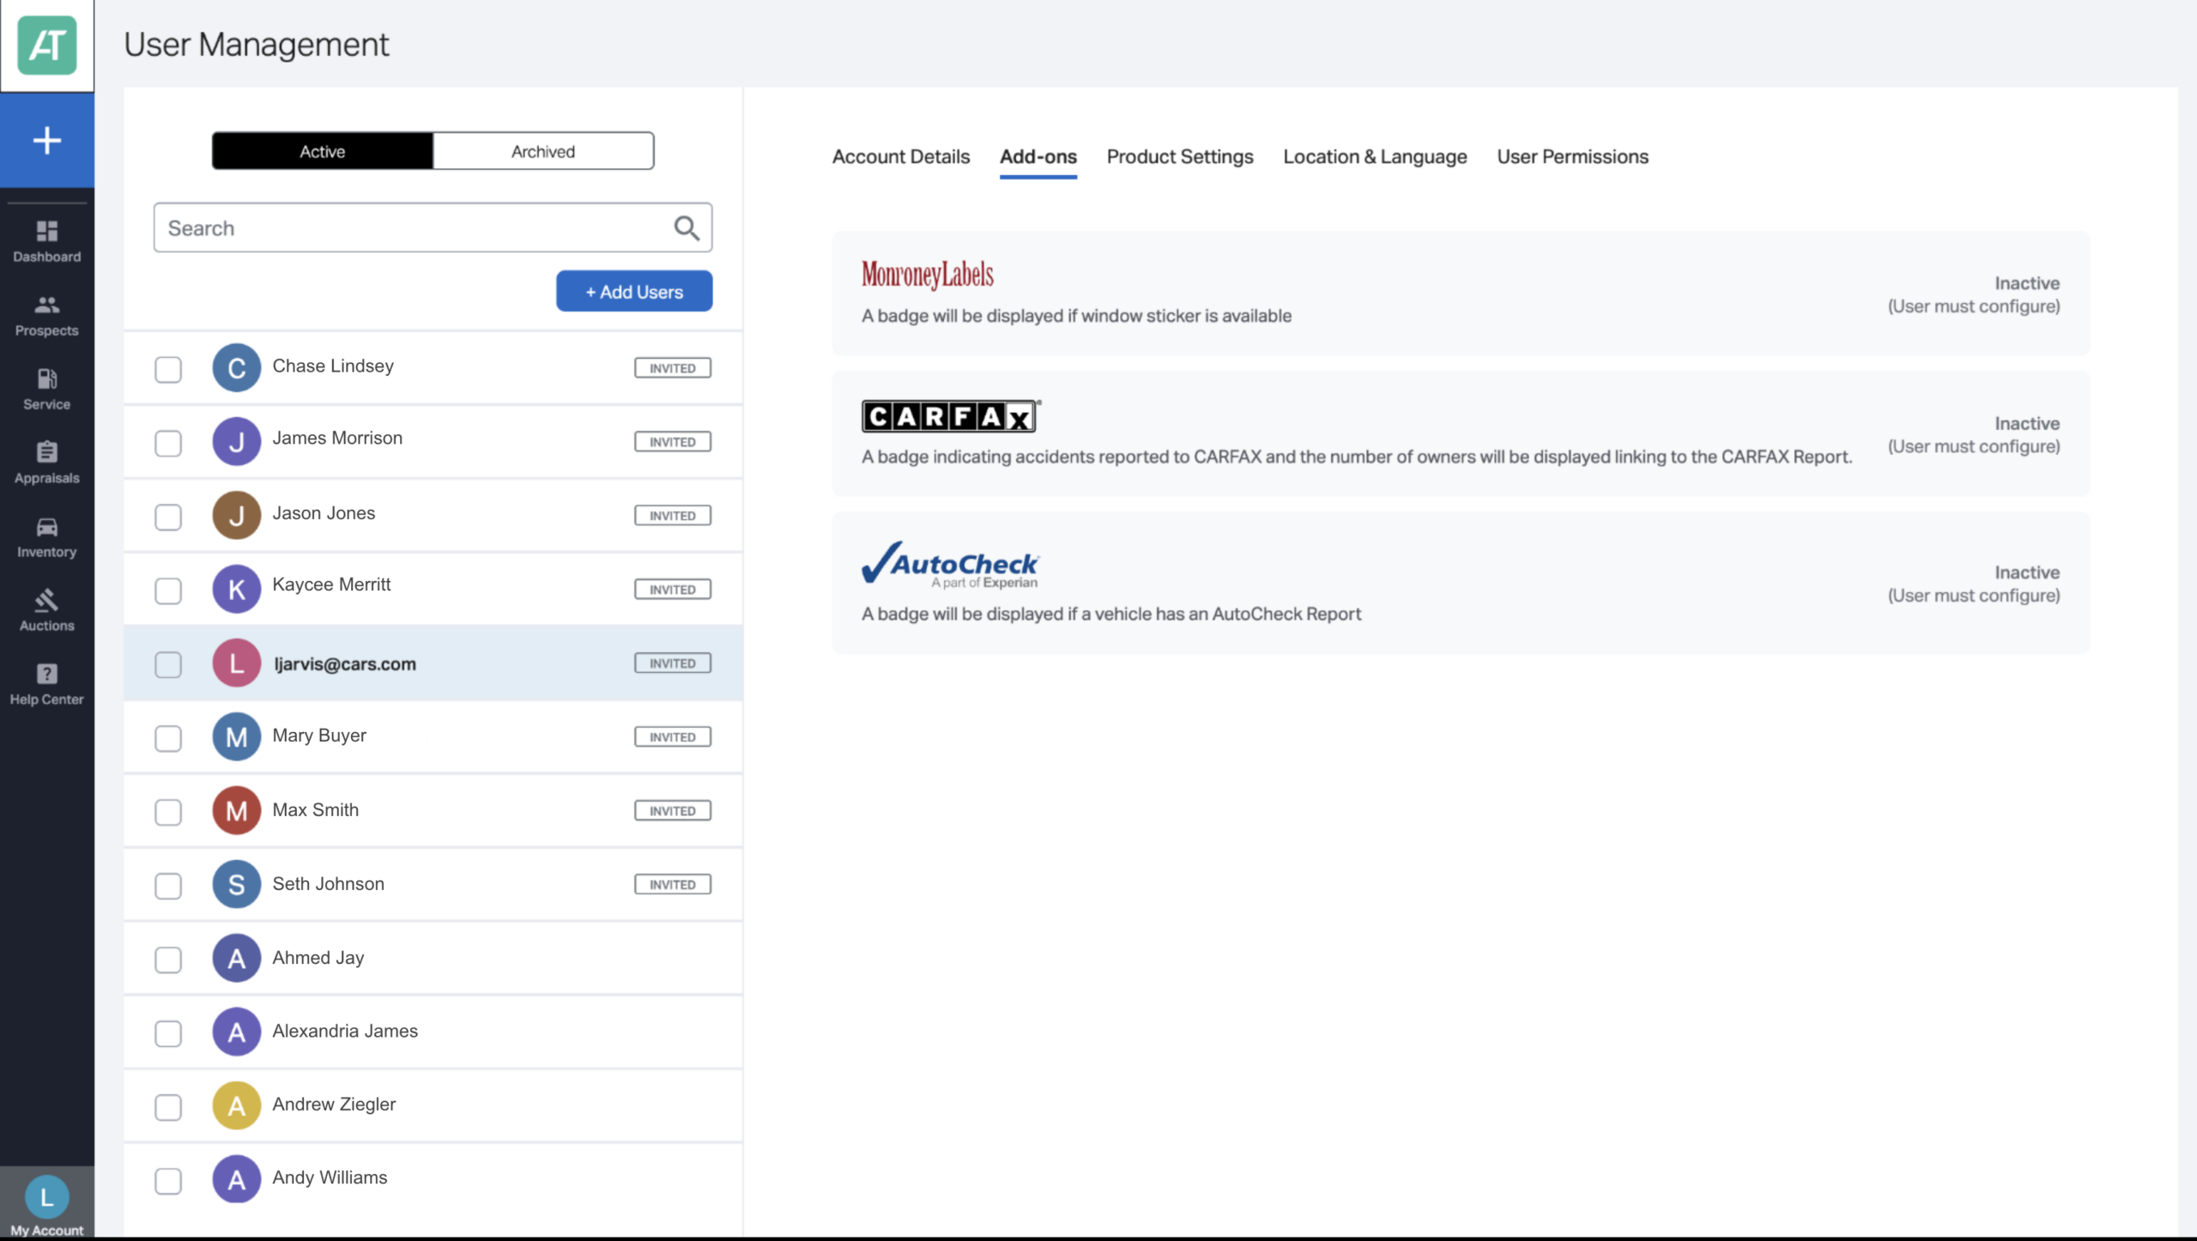The height and width of the screenshot is (1241, 2197).
Task: Open the Service section
Action: click(47, 389)
